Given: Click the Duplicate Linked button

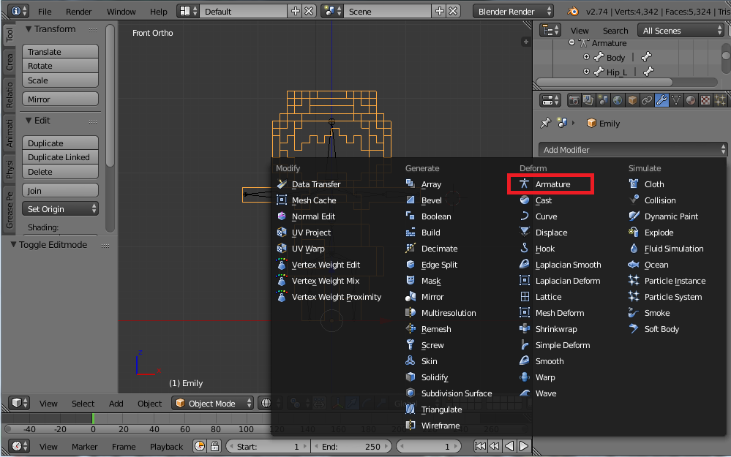Looking at the screenshot, I should [x=60, y=157].
